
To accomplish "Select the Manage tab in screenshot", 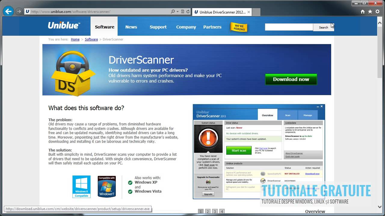I will (308, 115).
